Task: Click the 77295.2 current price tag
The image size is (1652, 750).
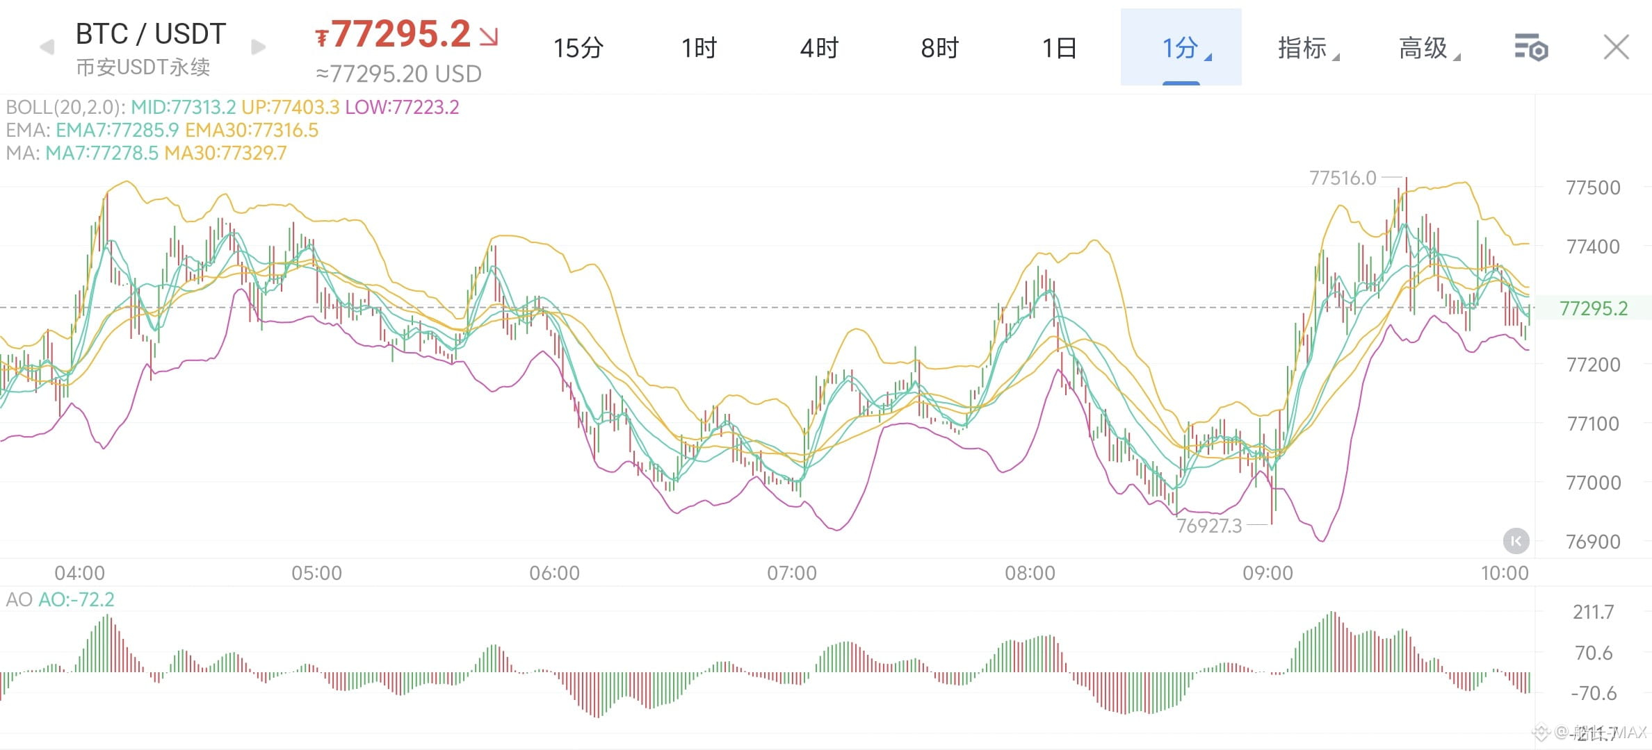Action: point(1593,308)
